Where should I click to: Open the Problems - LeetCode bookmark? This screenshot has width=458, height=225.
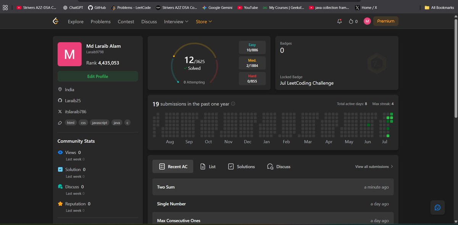click(131, 7)
